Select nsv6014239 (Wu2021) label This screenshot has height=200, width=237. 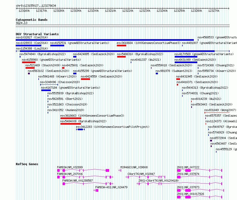(206, 99)
